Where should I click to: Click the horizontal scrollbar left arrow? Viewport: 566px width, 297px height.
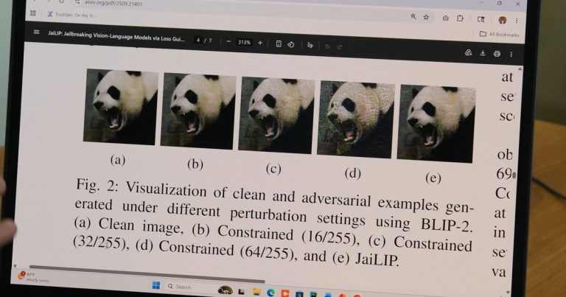[x=15, y=265]
